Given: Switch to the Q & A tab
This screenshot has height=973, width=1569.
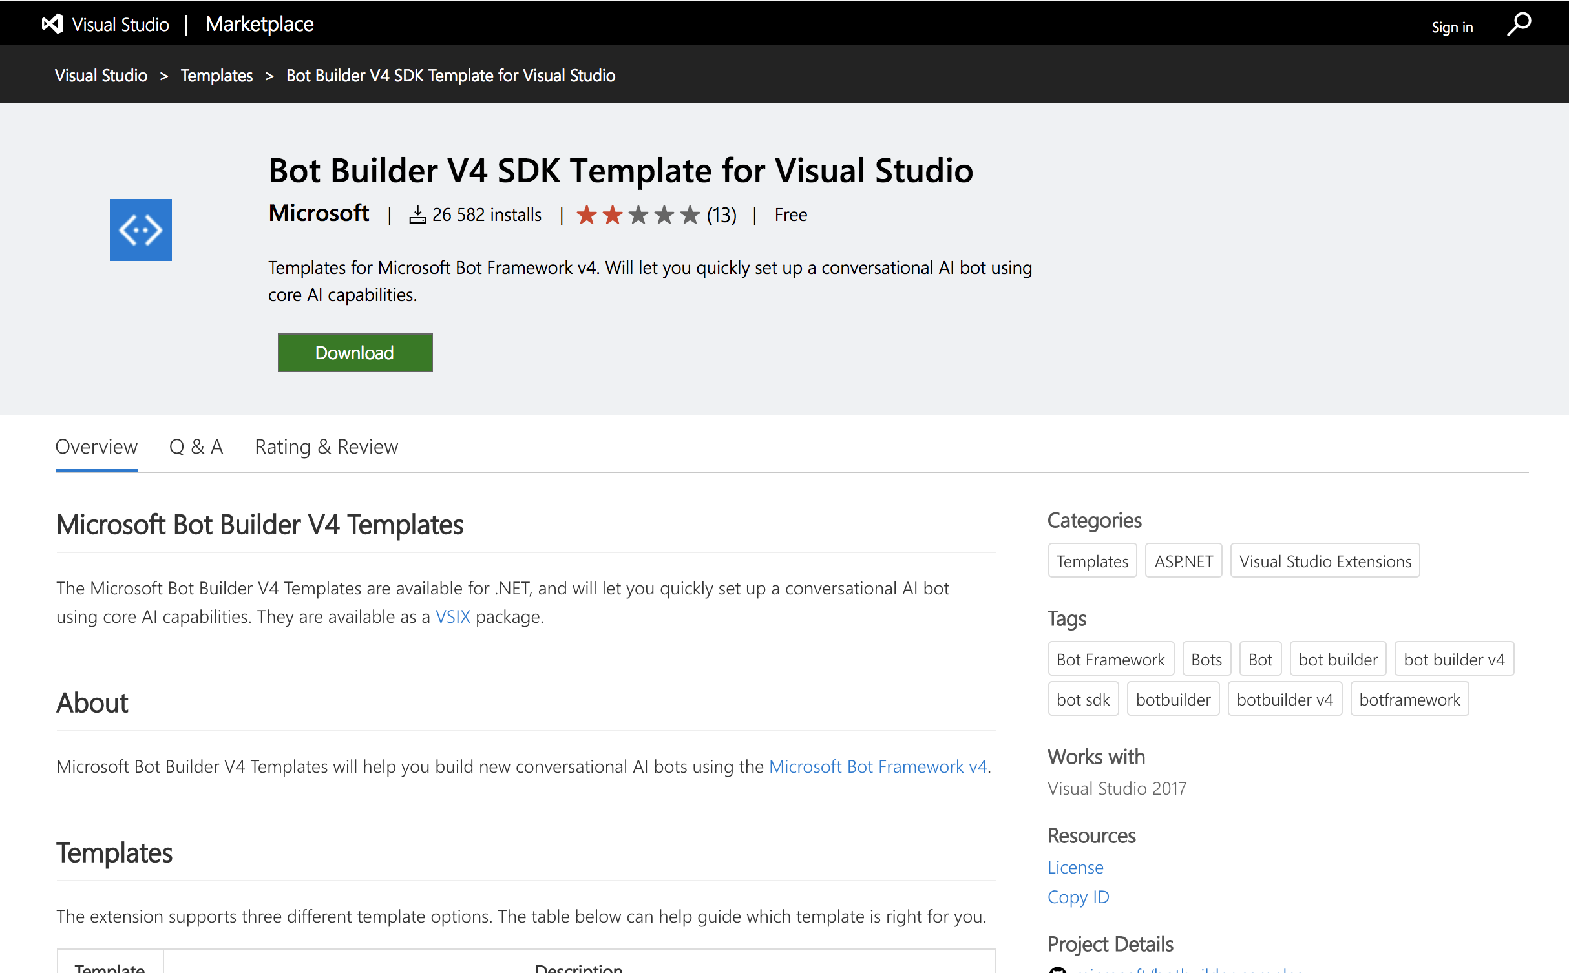Looking at the screenshot, I should pyautogui.click(x=196, y=446).
